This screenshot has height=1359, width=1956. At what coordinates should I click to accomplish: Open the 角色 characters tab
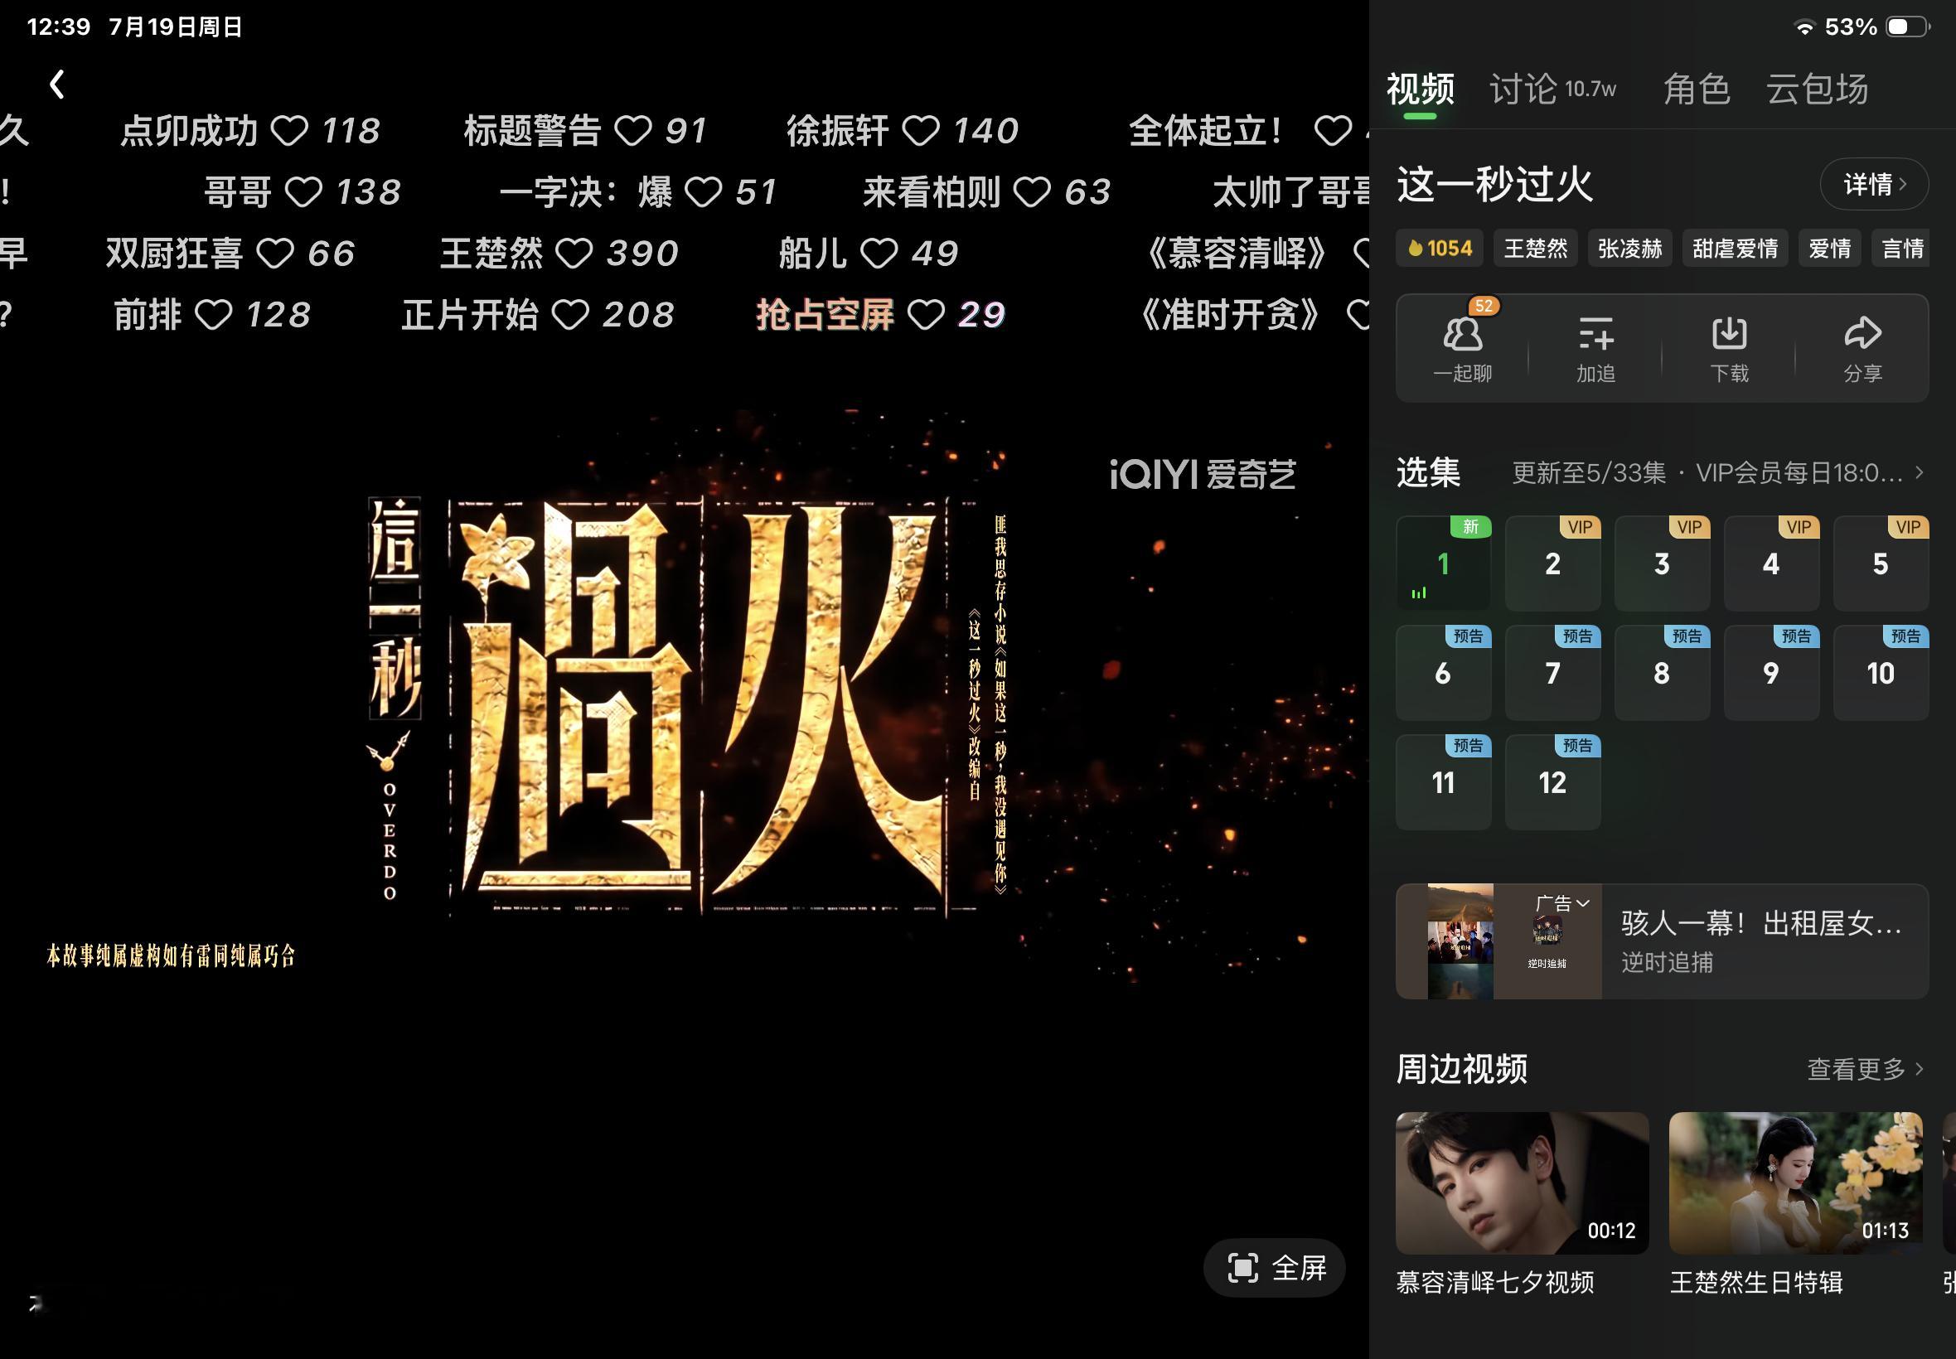click(x=1697, y=89)
